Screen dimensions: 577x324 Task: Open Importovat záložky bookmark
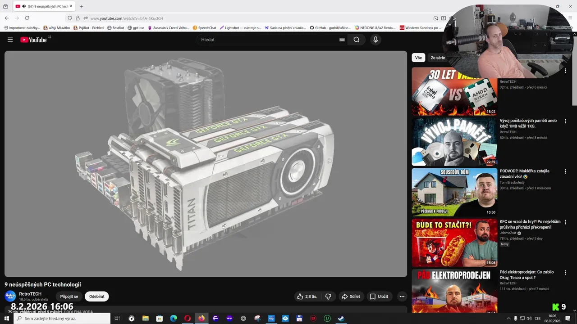coord(22,28)
